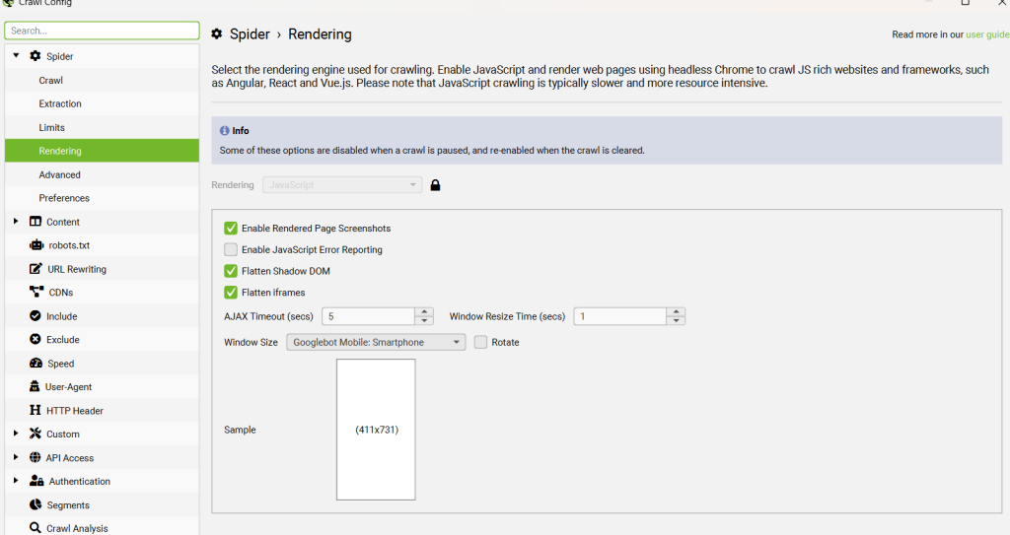
Task: Click the Speed gauge icon
Action: tap(36, 364)
